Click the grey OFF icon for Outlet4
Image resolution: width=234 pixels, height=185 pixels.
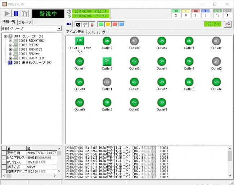tap(107, 82)
